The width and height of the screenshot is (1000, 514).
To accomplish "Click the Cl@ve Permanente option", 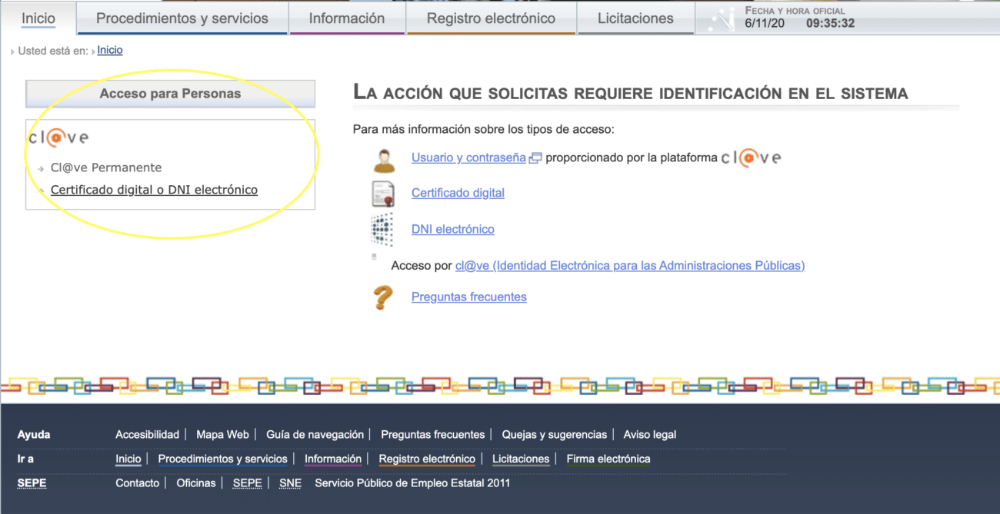I will click(x=105, y=167).
